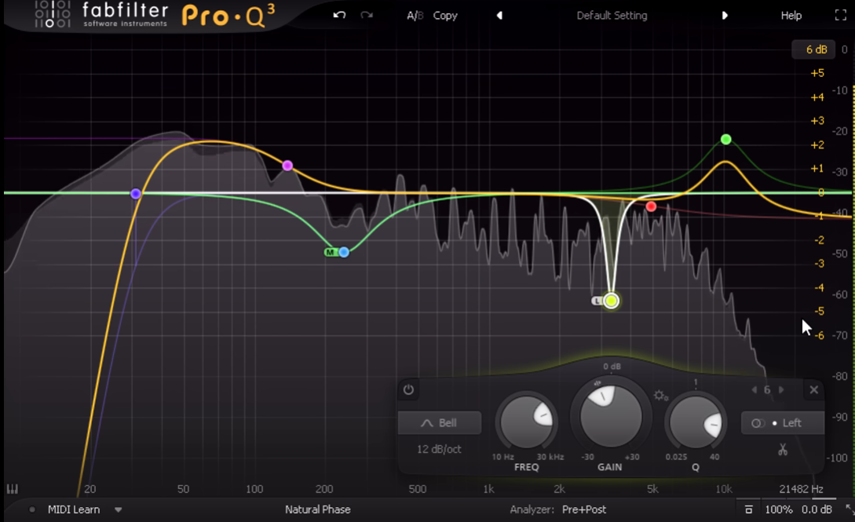Select previous band arrow beside 6
855x522 pixels.
[x=755, y=389]
